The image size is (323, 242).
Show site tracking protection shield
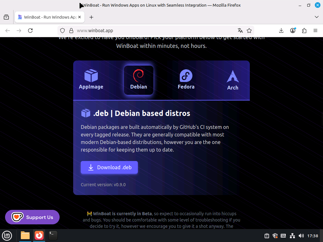point(62,31)
